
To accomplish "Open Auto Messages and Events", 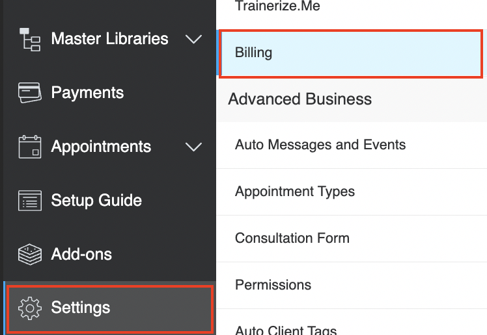I will pyautogui.click(x=352, y=145).
